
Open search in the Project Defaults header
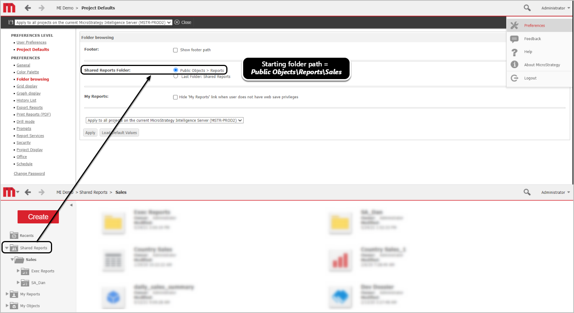click(527, 8)
